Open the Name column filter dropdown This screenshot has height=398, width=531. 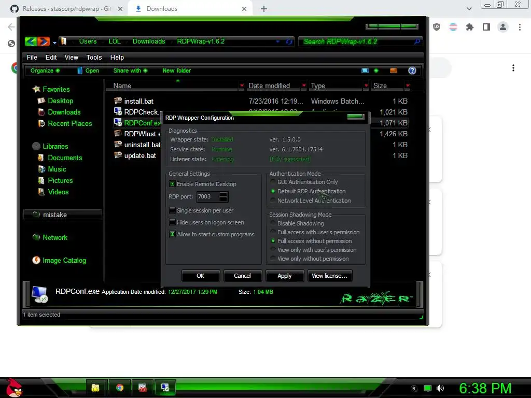[242, 86]
